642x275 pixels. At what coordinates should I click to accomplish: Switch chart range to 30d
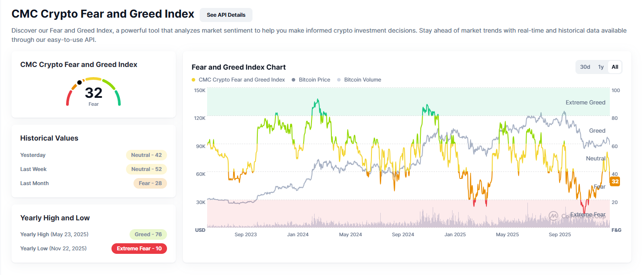(585, 67)
